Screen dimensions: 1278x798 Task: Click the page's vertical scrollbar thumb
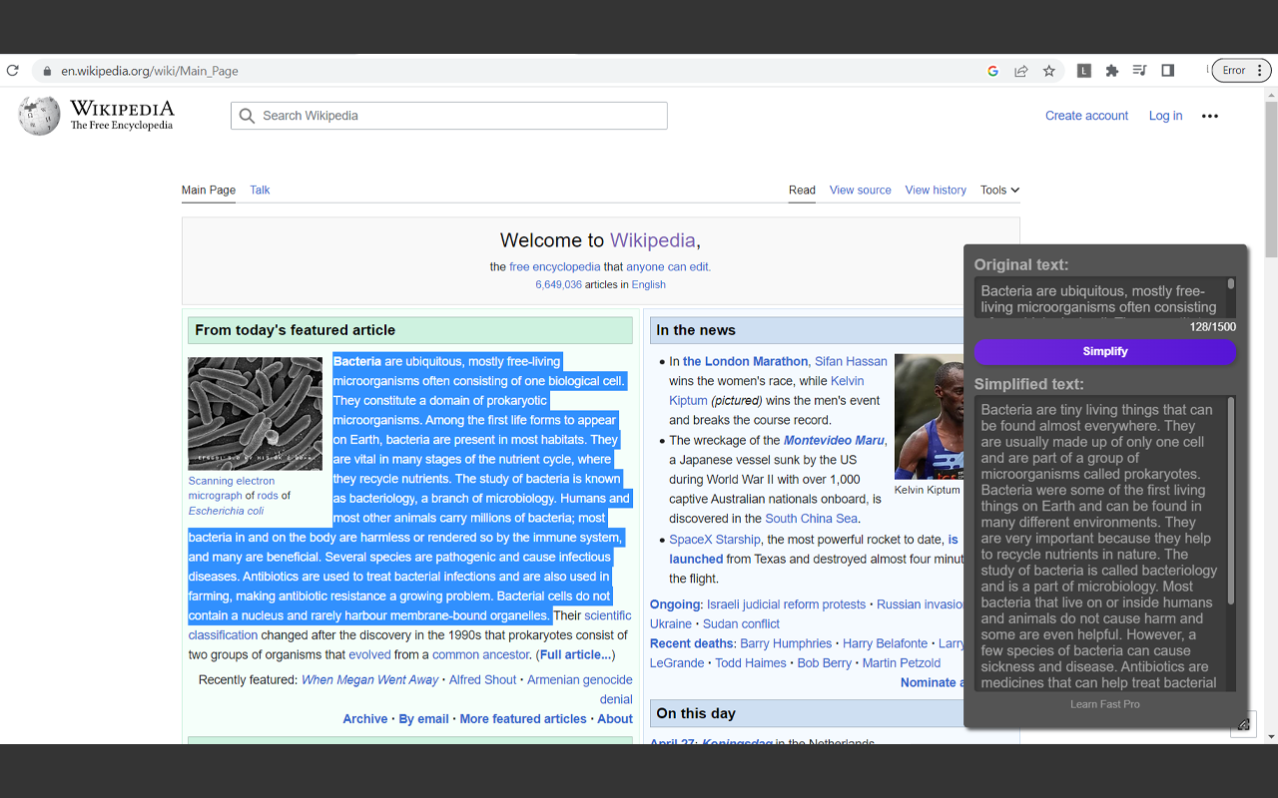[x=1271, y=181]
